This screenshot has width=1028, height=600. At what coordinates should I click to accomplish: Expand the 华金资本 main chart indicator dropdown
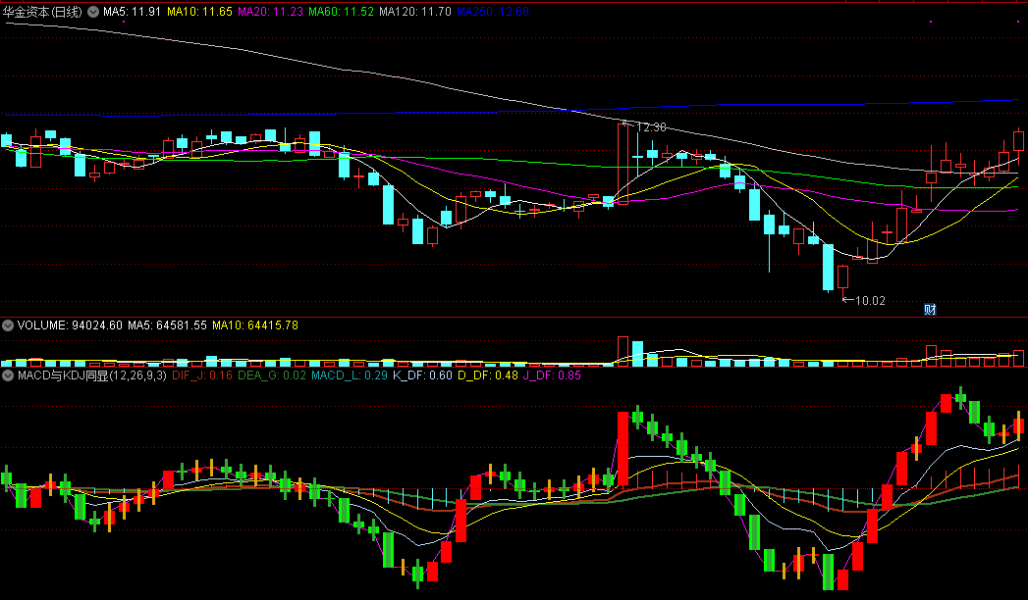(93, 12)
